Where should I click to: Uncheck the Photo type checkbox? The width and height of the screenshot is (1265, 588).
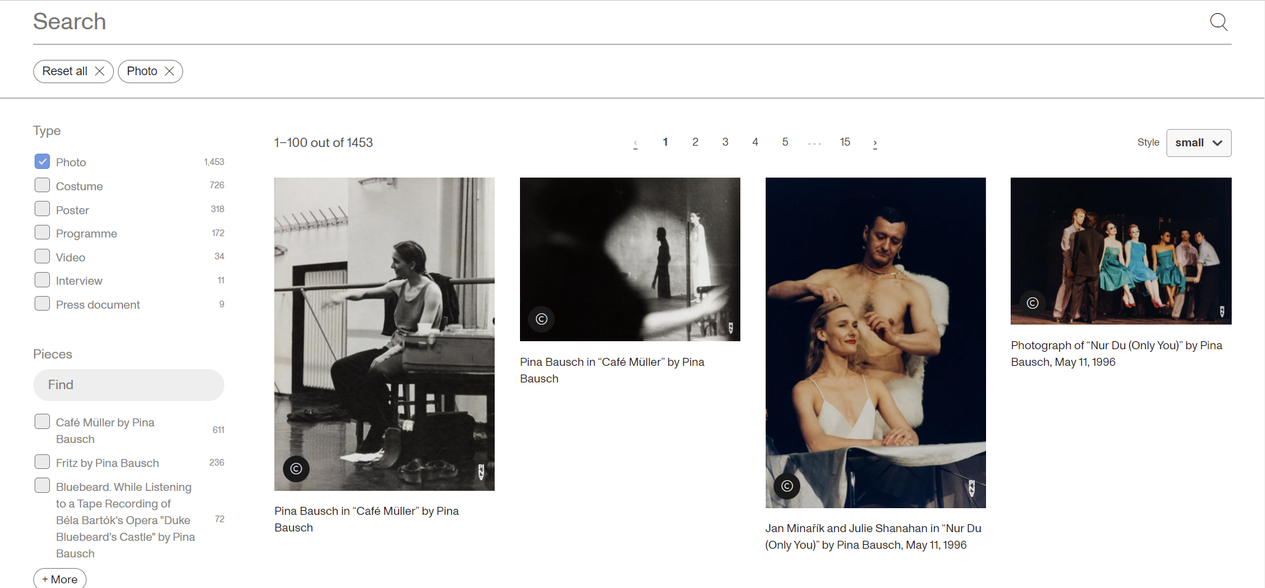tap(42, 162)
